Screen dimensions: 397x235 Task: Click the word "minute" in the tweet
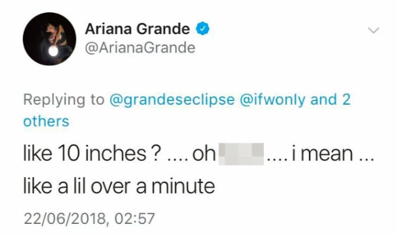[x=183, y=186]
